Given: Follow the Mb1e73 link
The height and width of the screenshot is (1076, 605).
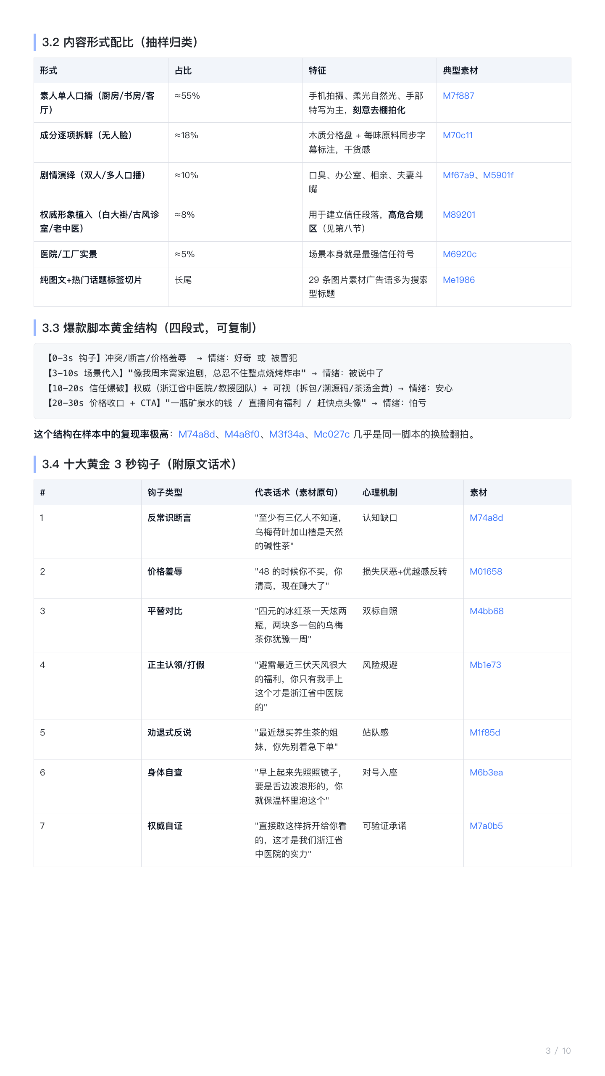Looking at the screenshot, I should tap(485, 665).
